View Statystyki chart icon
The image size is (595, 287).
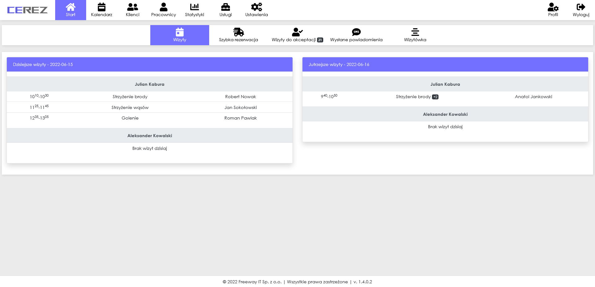194,7
